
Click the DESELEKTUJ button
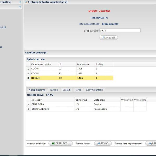coord(61,144)
